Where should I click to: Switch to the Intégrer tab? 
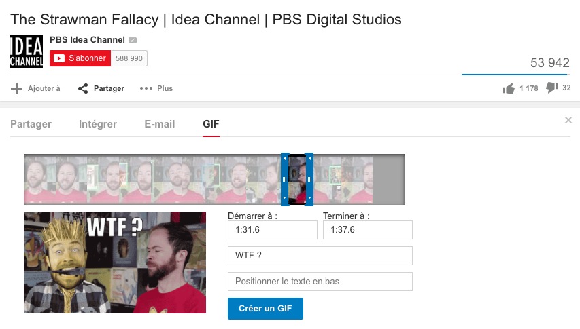(x=98, y=124)
